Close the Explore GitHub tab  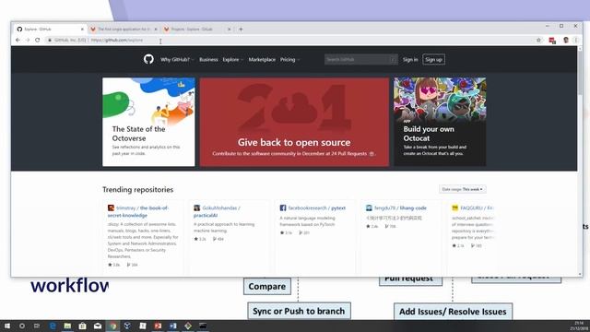(x=82, y=29)
